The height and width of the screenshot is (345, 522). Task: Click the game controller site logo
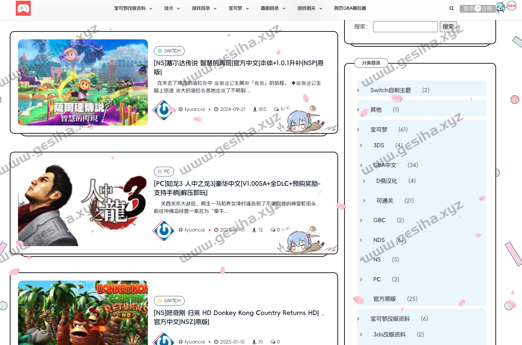(x=23, y=8)
